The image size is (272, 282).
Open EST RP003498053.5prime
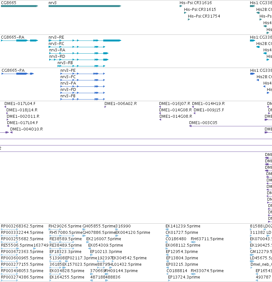(9, 274)
